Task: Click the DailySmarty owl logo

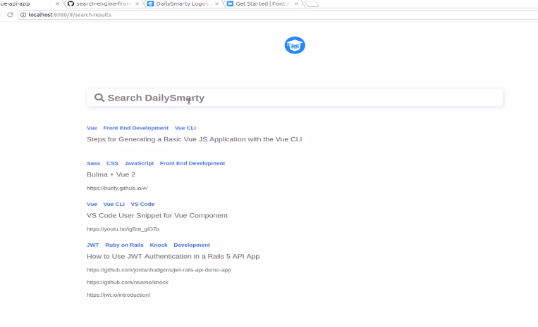Action: click(x=295, y=45)
